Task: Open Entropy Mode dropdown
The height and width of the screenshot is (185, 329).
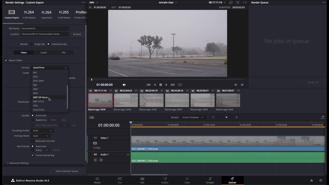Action: pyautogui.click(x=41, y=136)
